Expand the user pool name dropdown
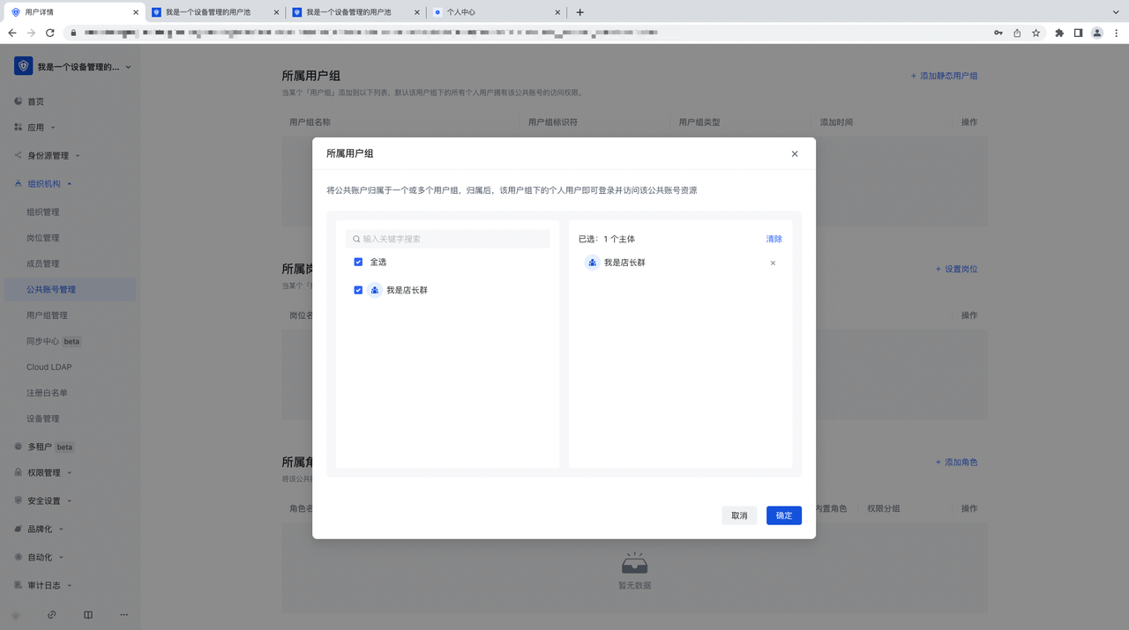The width and height of the screenshot is (1129, 630). (x=128, y=67)
